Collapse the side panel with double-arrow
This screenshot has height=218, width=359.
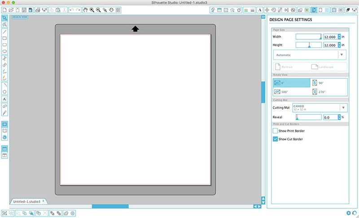(x=263, y=17)
